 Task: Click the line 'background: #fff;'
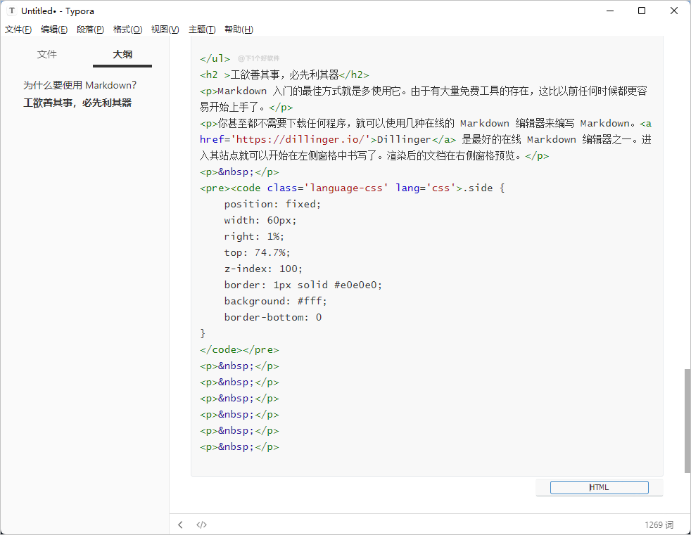click(x=275, y=301)
